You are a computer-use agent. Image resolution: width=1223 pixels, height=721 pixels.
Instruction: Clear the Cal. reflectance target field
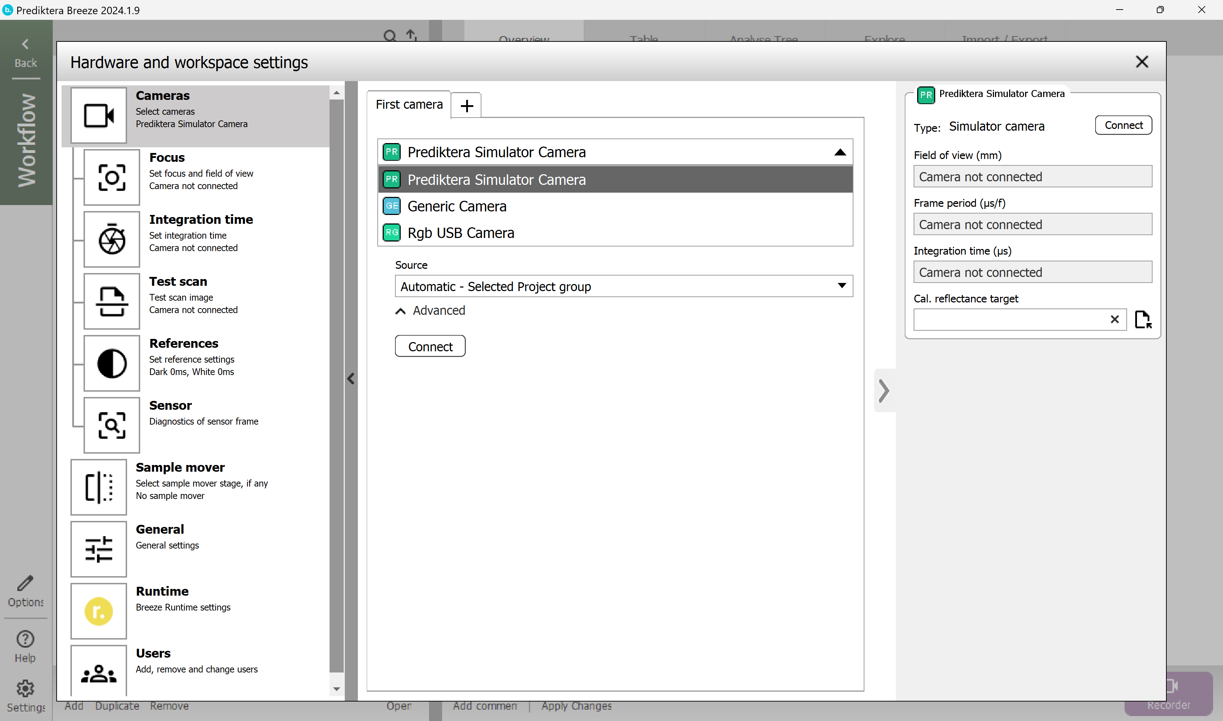pyautogui.click(x=1114, y=319)
